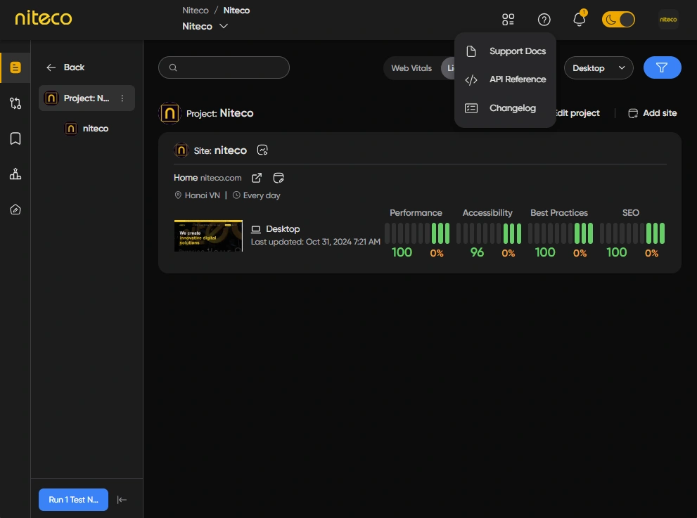
Task: Focus the search input field
Action: click(x=224, y=67)
